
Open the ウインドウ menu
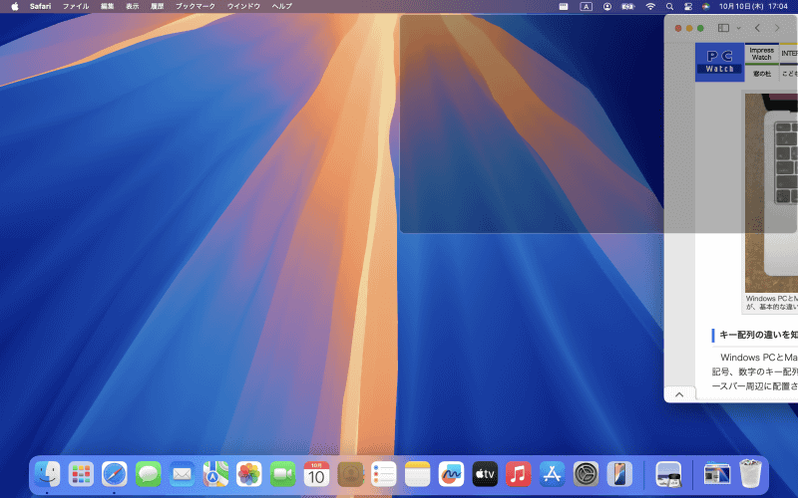tap(243, 7)
